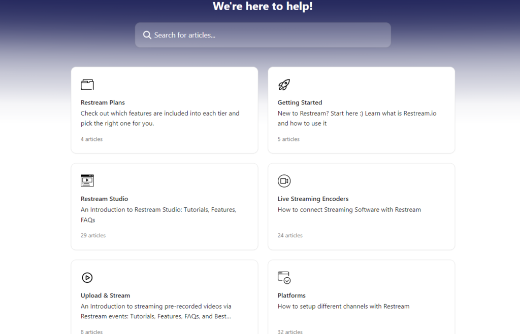Click the Upload & Stream play icon
This screenshot has height=334, width=520.
[x=87, y=277]
